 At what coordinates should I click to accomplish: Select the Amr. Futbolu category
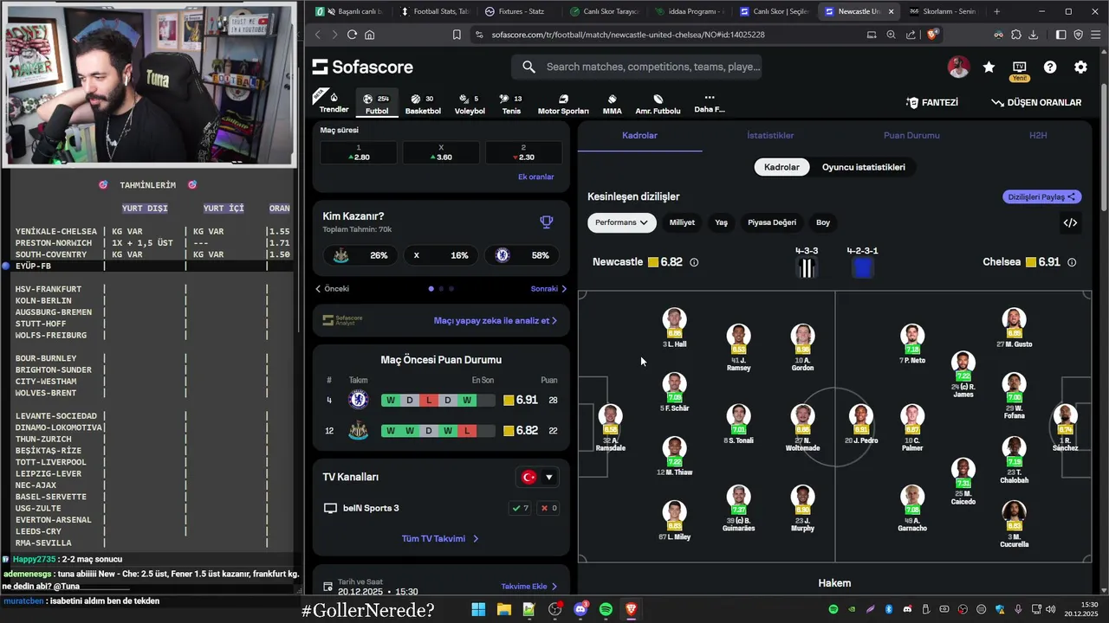coord(658,104)
